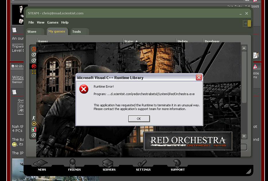The width and height of the screenshot is (268, 181).
Task: Open the Games menu
Action: click(x=53, y=22)
